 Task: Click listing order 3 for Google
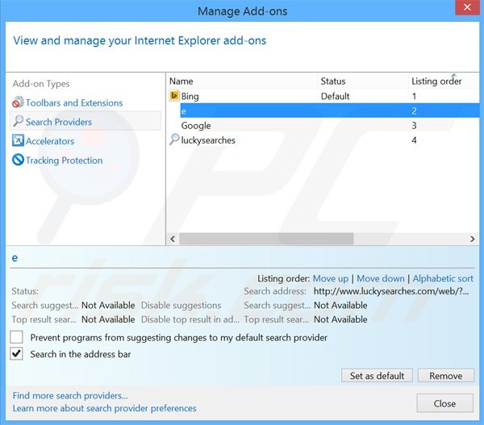pos(415,126)
